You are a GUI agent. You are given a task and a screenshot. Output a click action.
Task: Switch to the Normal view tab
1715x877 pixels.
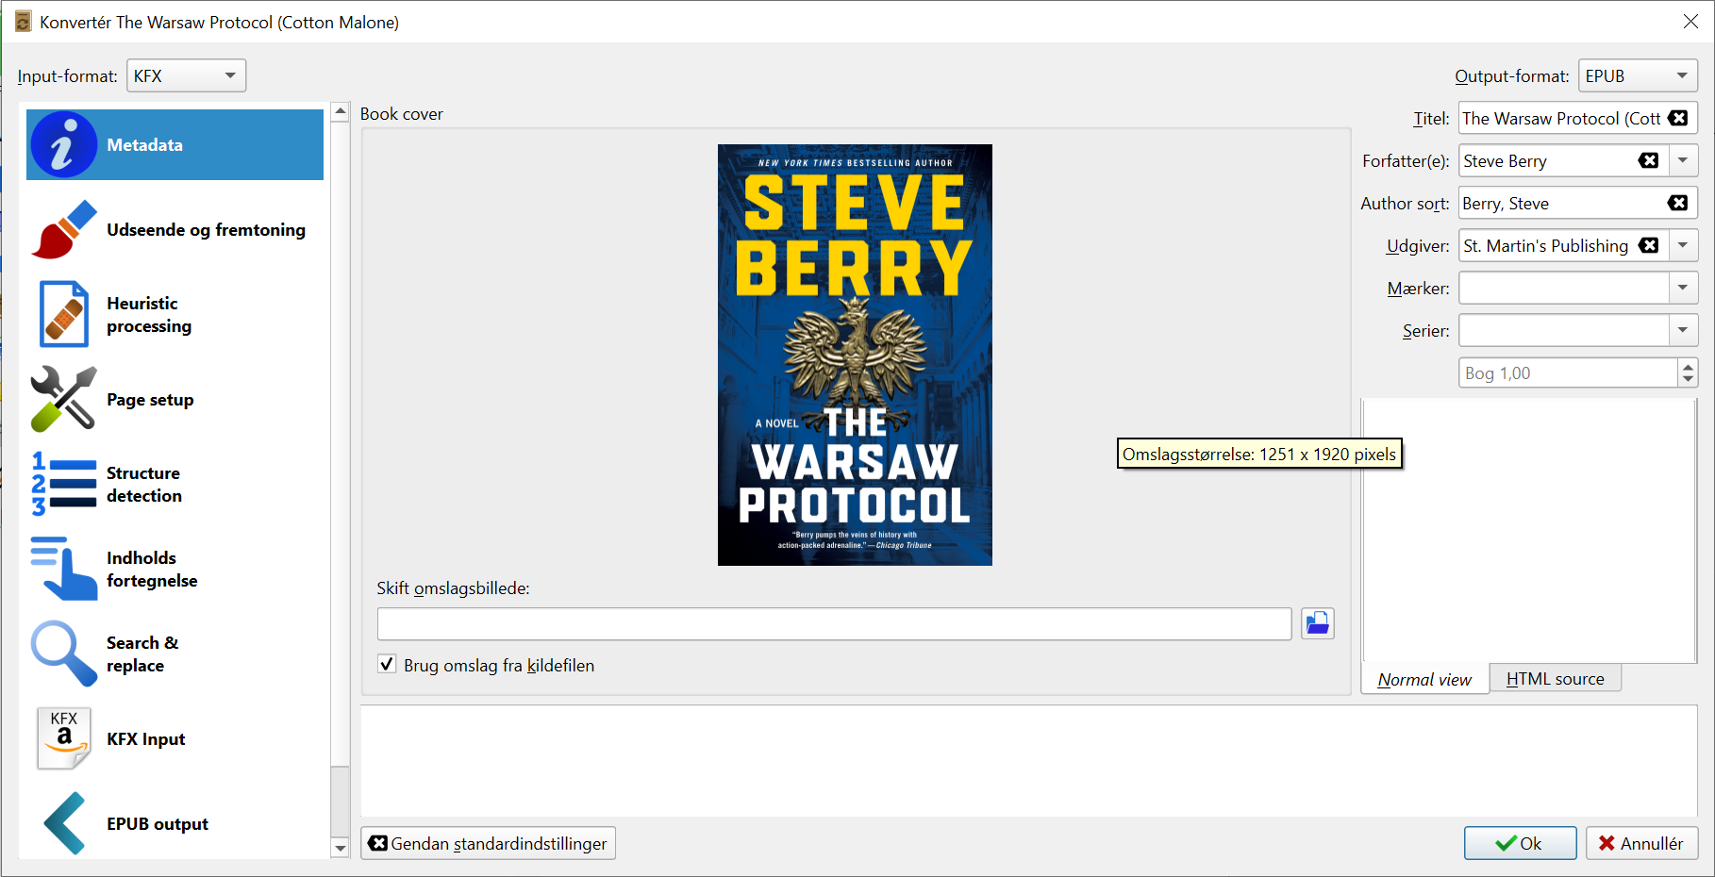pyautogui.click(x=1424, y=679)
